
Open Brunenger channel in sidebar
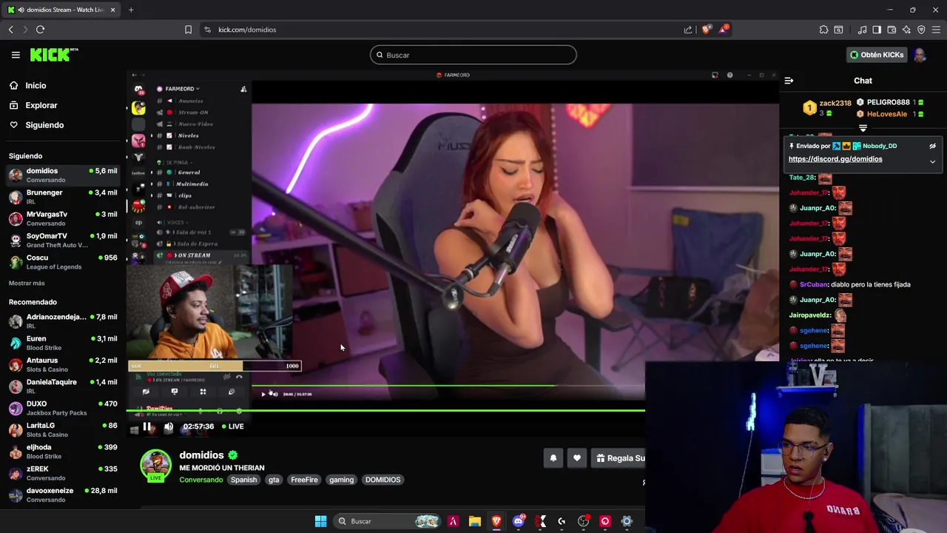63,197
